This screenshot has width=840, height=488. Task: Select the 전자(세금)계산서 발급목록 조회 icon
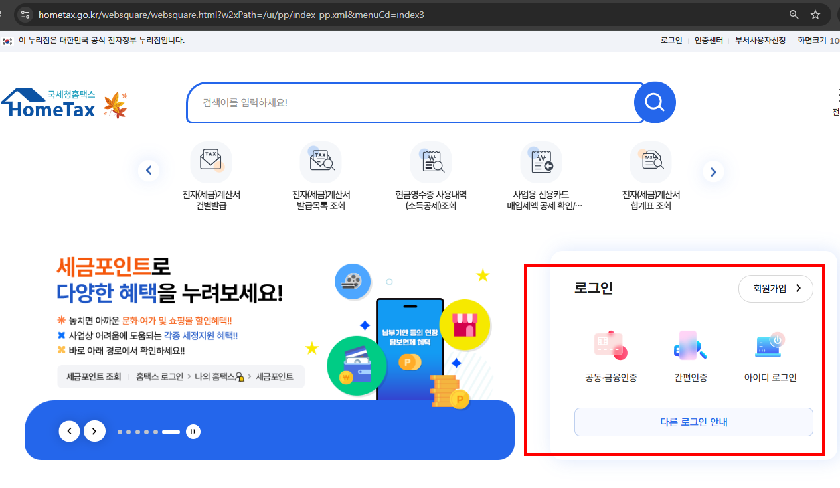pos(321,161)
